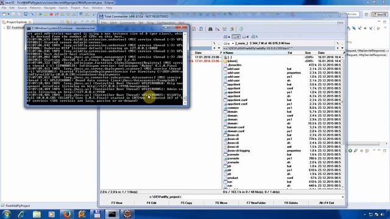Select the jboss-cli-logging properties file row
Viewport: 390px width, 219px height.
(283, 151)
